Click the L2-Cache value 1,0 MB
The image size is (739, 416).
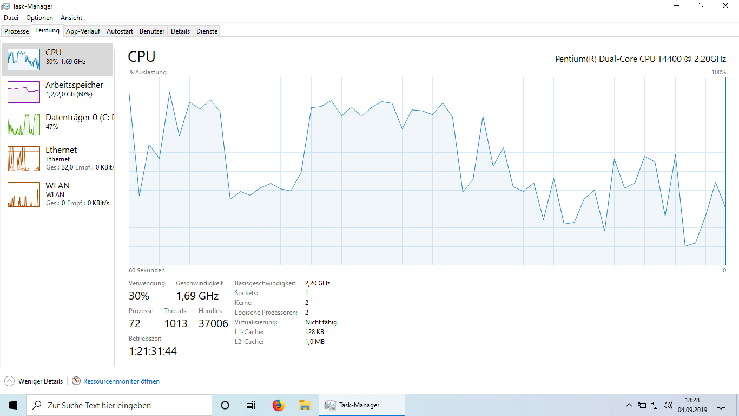point(315,342)
